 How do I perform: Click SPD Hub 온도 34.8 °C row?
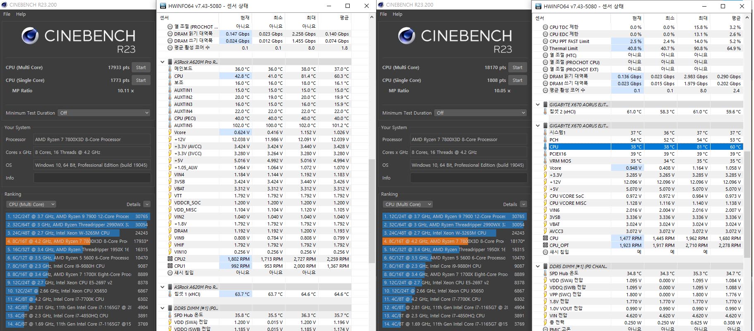coord(643,273)
